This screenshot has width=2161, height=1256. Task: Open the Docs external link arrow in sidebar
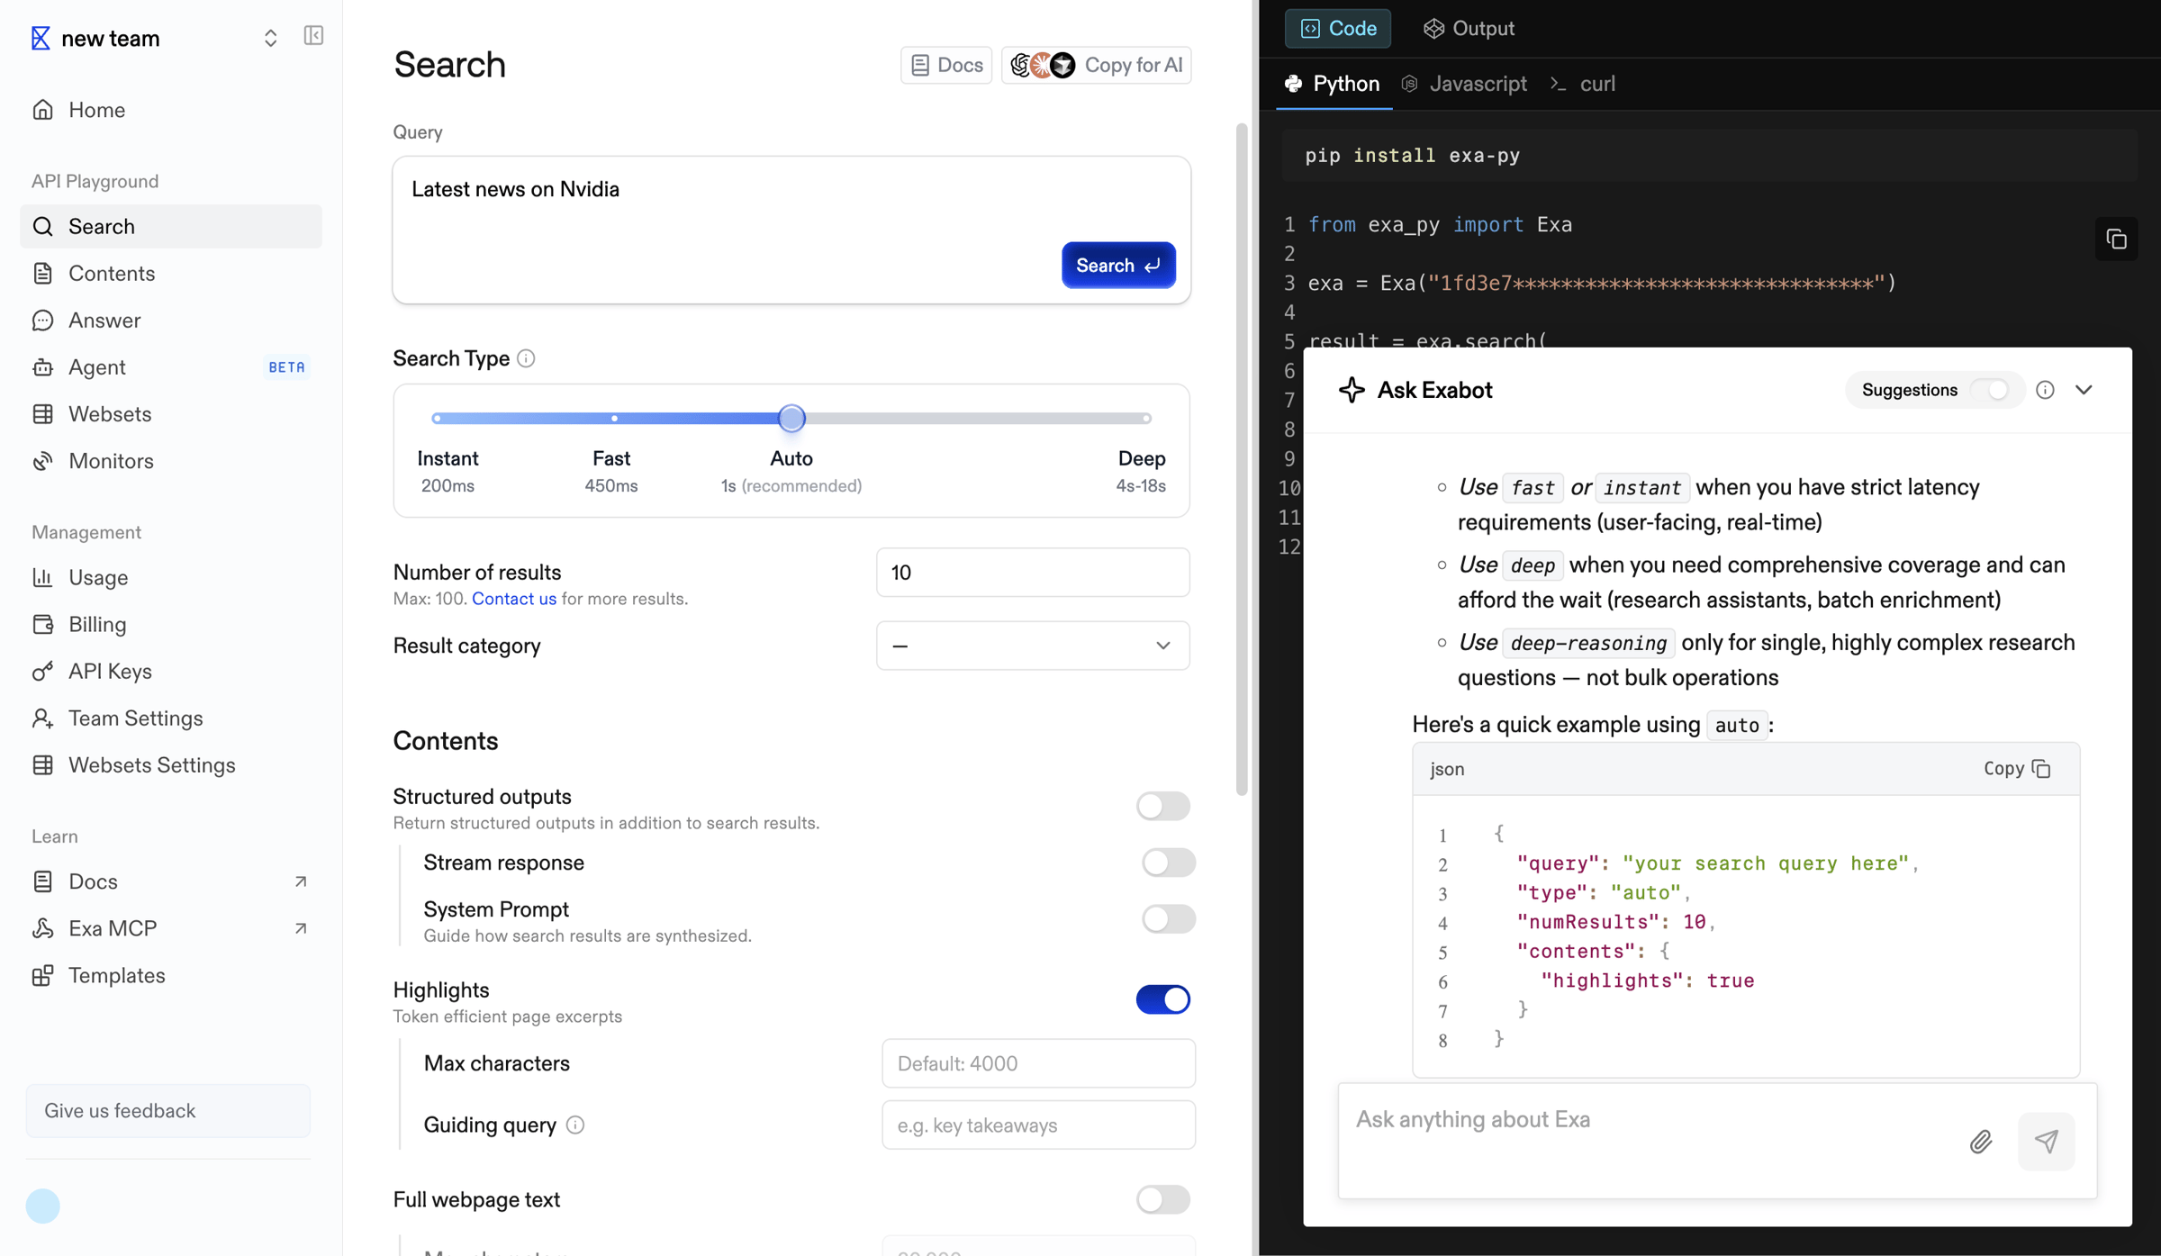tap(301, 881)
